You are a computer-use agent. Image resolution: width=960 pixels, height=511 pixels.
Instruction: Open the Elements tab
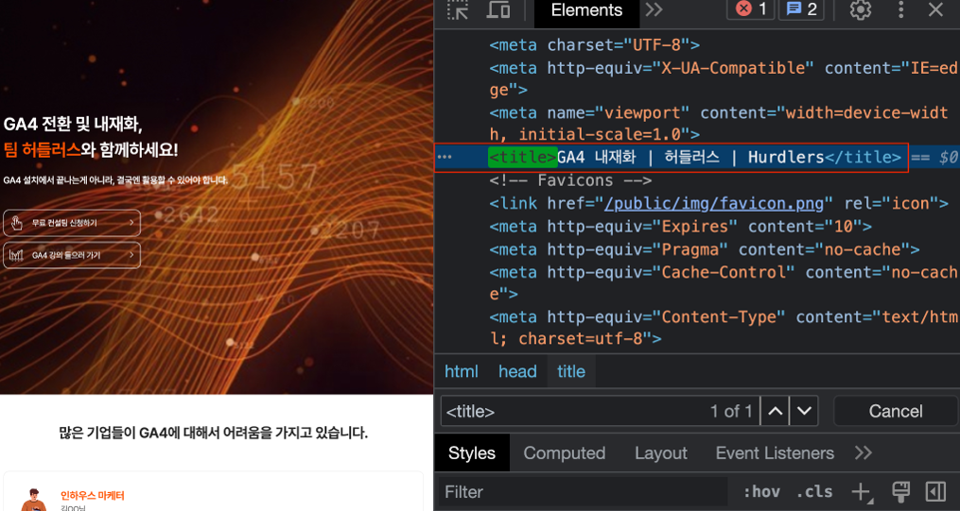tap(586, 10)
